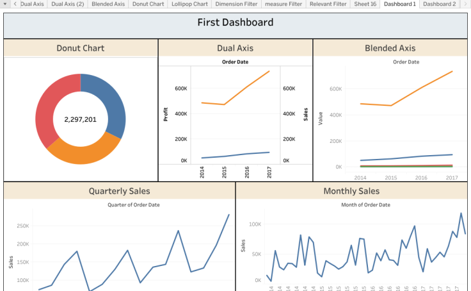Screen dimensions: 471x291
Task: Switch to the measure Filter tab
Action: 283,4
